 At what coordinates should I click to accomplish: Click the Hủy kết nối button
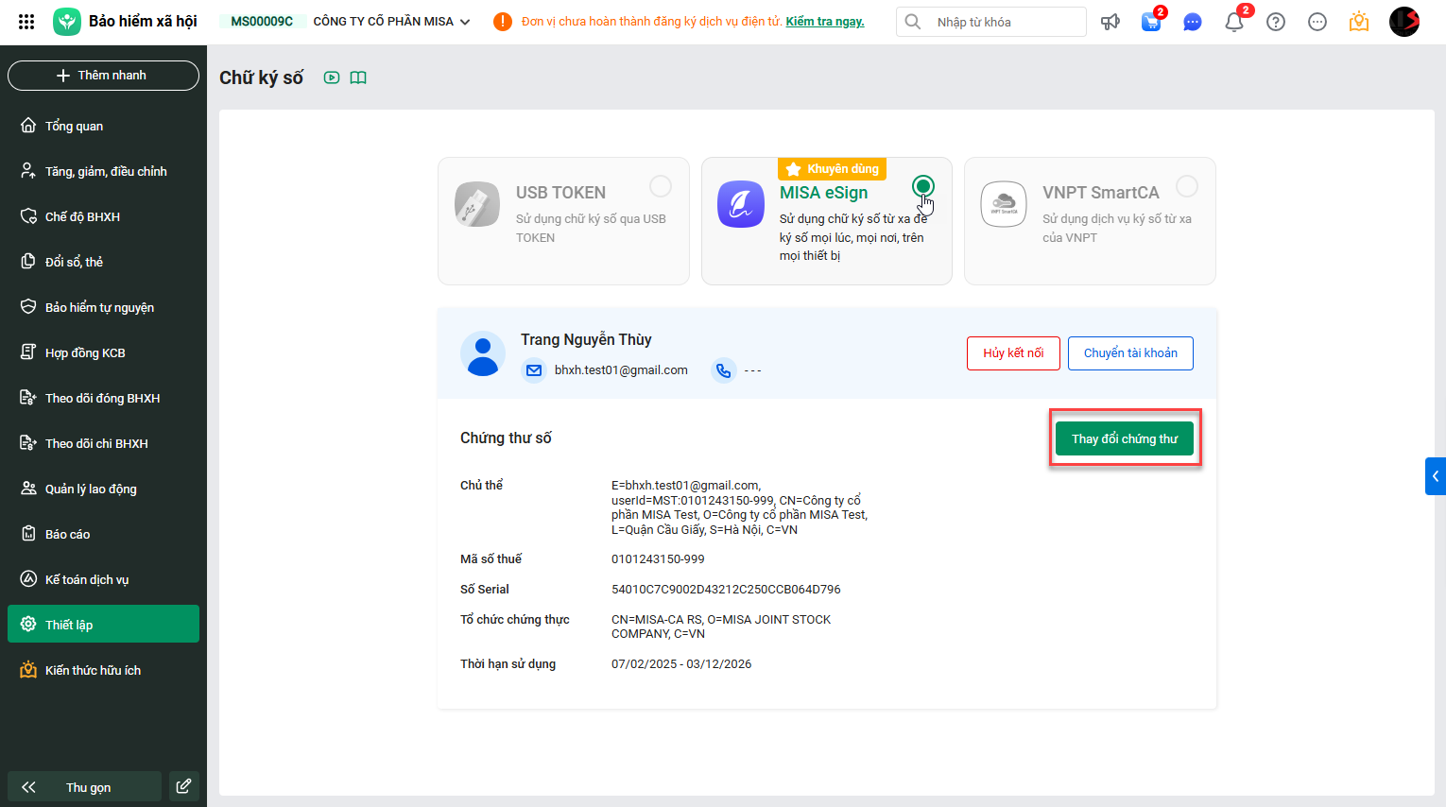(x=1013, y=353)
